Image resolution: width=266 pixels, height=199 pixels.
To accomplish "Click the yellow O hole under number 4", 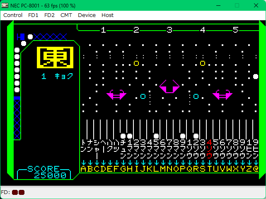I will 203,63.
